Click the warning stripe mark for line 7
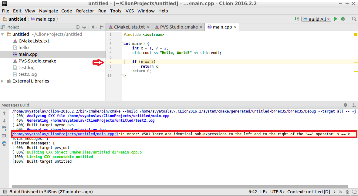 coord(356,63)
